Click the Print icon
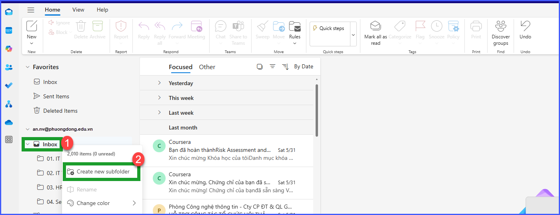Viewport: 560px width, 215px height. pyautogui.click(x=476, y=26)
